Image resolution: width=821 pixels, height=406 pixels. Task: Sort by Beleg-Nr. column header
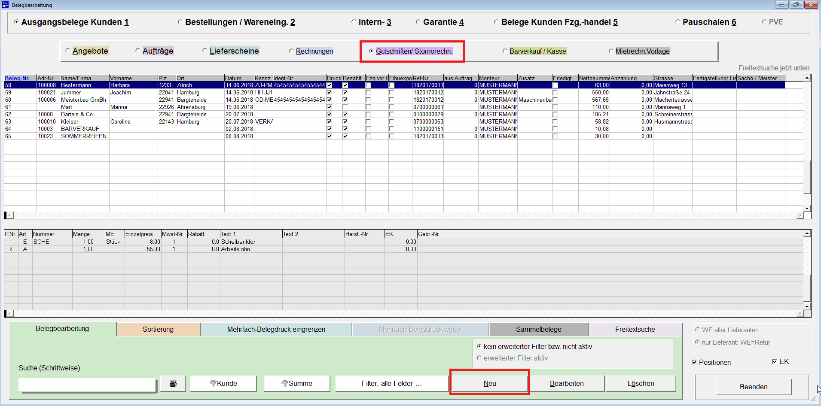[20, 78]
